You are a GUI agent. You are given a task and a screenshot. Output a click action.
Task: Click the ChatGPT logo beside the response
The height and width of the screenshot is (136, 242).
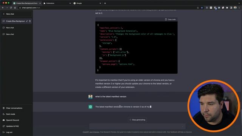[x=90, y=107]
